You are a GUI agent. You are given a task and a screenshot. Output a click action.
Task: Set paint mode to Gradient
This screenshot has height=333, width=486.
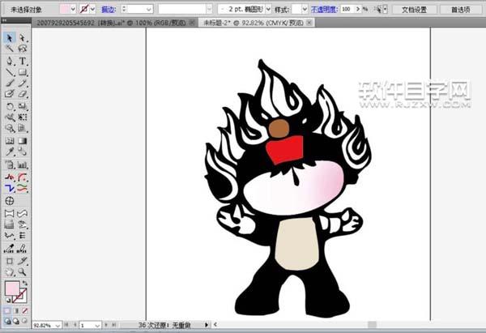click(x=16, y=310)
